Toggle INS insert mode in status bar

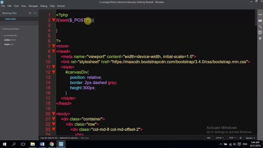tap(208, 138)
